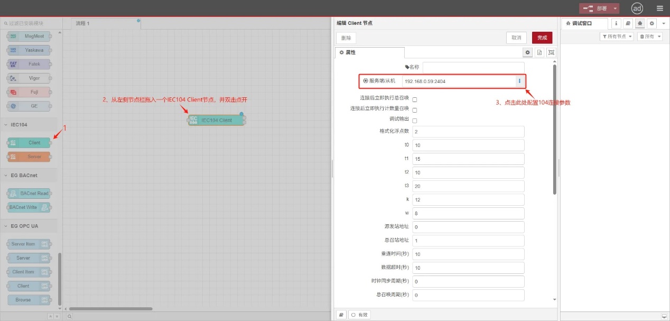
Task: Open the debug sidebar settings gear
Action: point(651,23)
